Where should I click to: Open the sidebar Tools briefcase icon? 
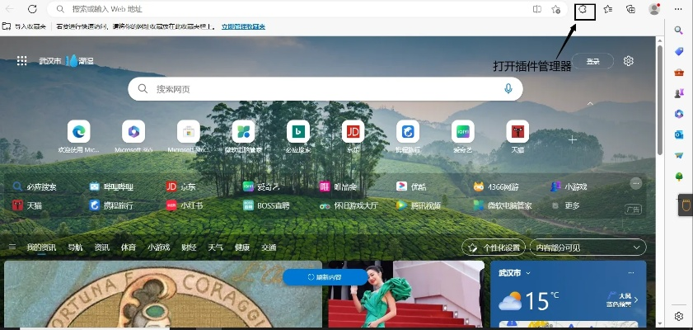coord(679,72)
